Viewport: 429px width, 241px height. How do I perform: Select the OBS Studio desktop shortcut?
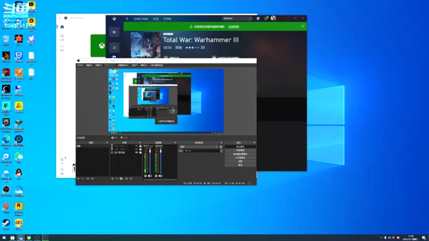click(x=6, y=191)
